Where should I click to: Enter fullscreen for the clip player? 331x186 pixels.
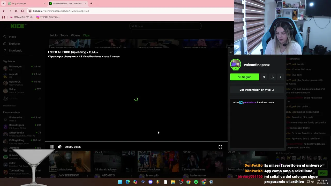pyautogui.click(x=220, y=147)
